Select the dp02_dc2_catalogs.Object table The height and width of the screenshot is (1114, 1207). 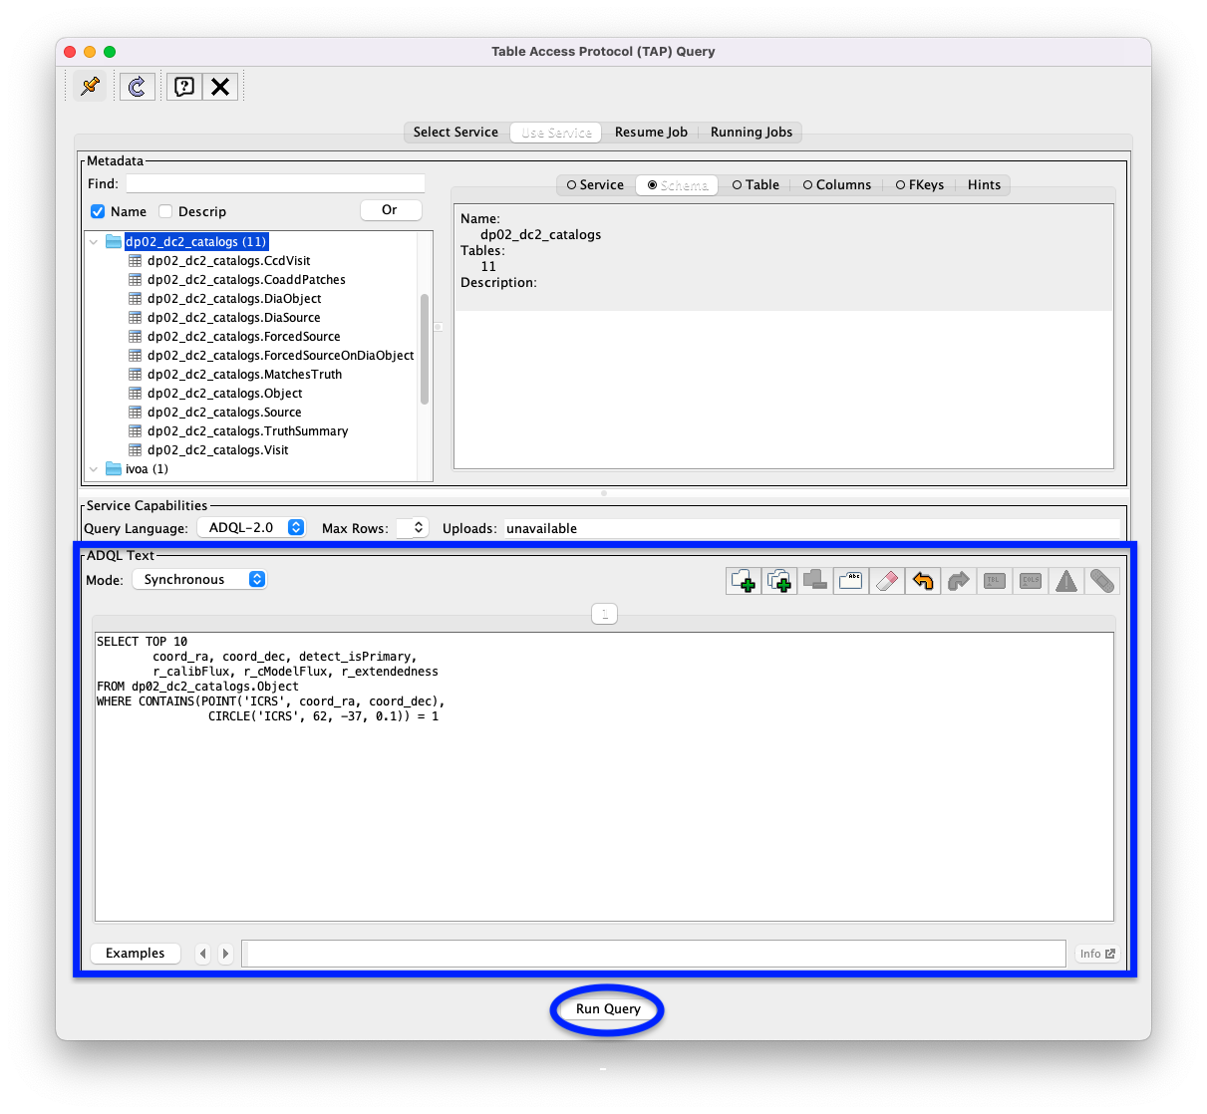coord(223,393)
